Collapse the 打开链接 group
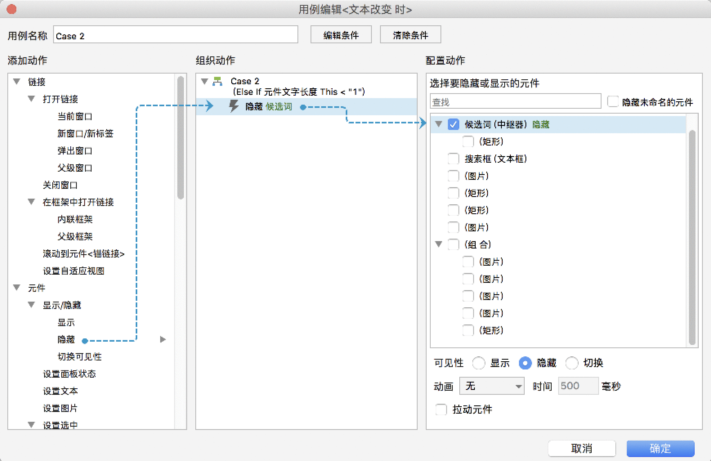The height and width of the screenshot is (461, 711). (x=31, y=99)
